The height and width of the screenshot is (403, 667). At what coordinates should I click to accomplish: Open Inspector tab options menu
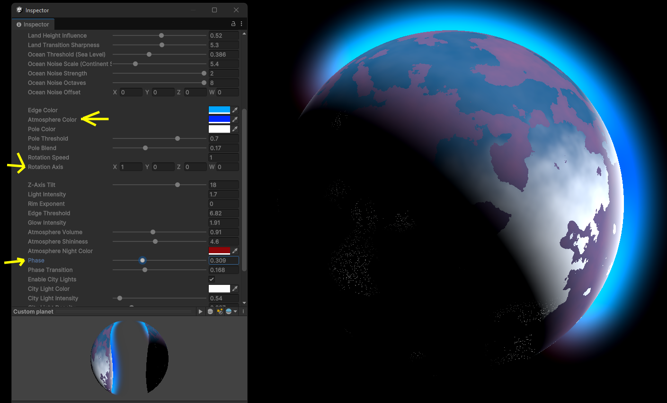[x=241, y=24]
